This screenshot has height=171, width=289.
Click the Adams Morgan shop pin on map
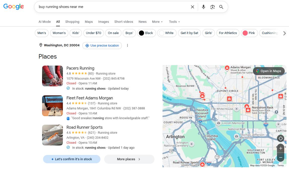click(227, 68)
